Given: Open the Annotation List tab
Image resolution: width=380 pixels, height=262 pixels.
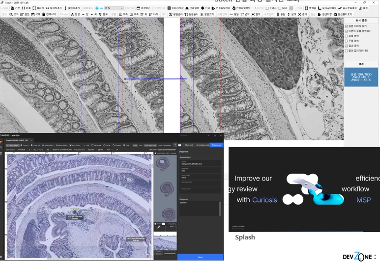Looking at the screenshot, I should [203, 145].
